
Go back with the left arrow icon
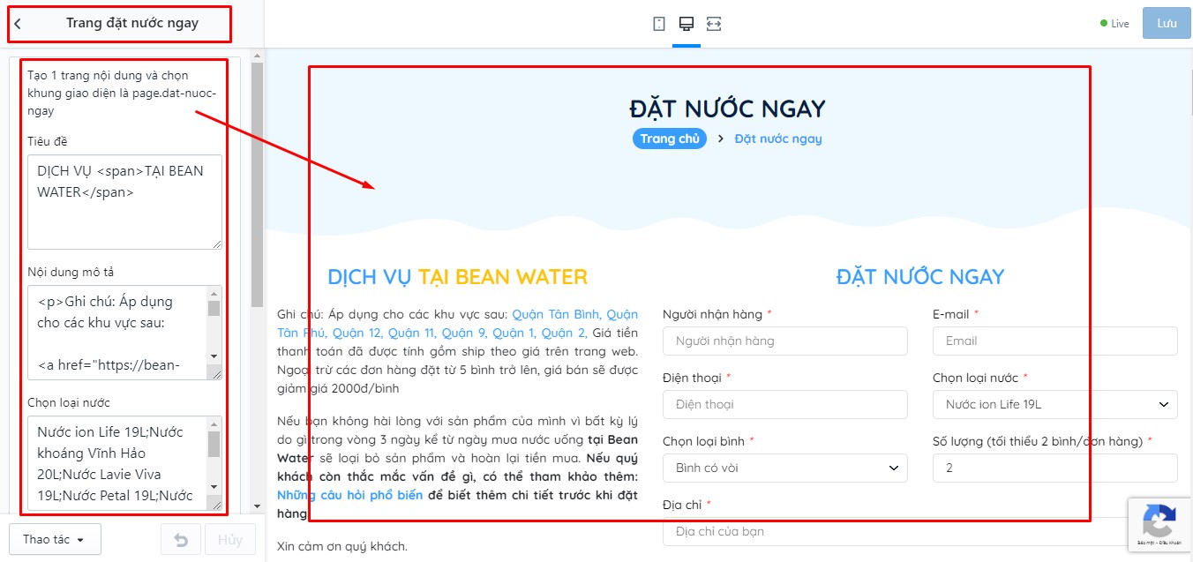tap(18, 24)
